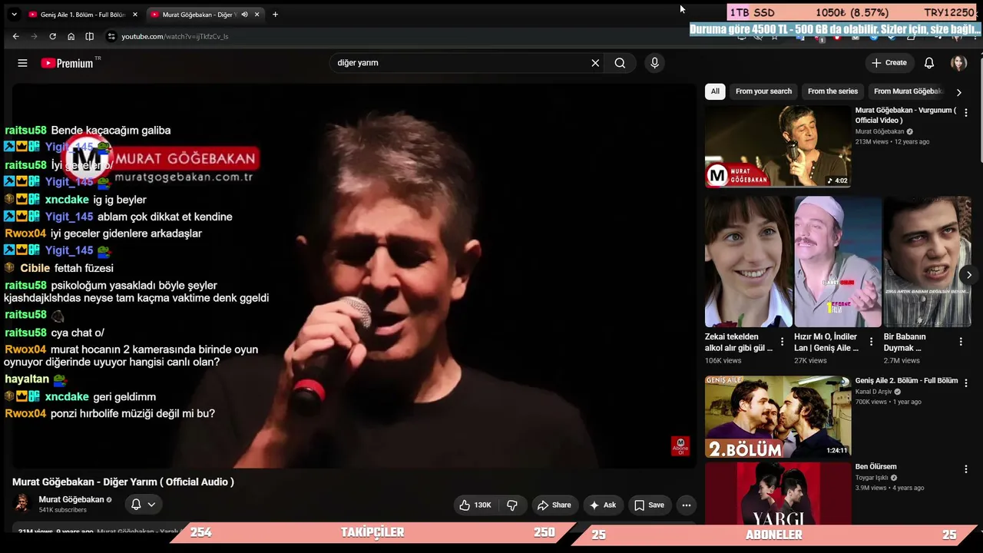Ask about this video
Viewport: 983px width, 553px height.
coord(602,505)
